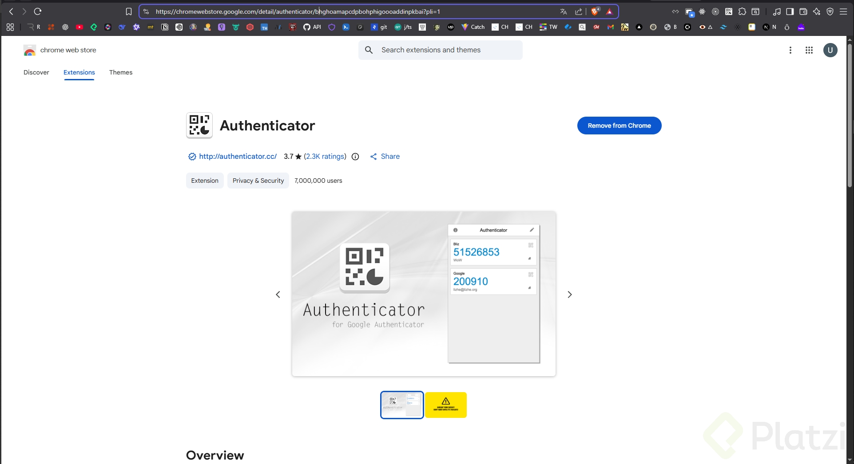Show previous screenshot with left chevron

278,295
